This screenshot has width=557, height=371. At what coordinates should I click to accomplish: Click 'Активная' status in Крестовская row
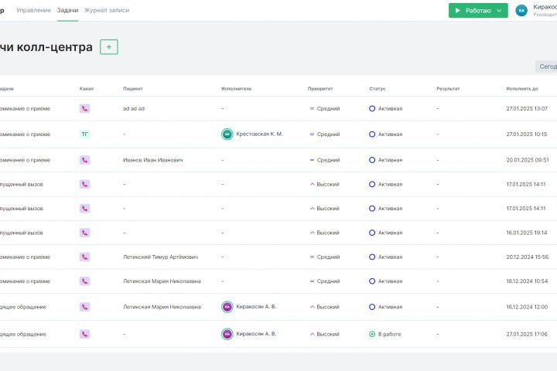tap(385, 134)
